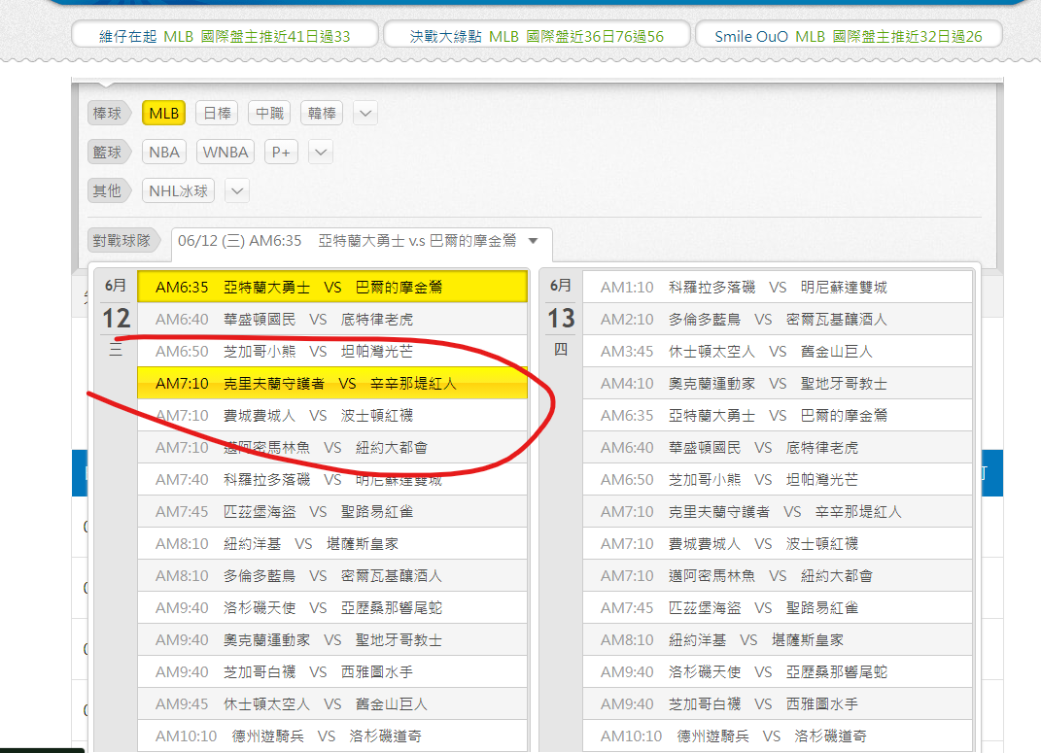
Task: Pick June 12 AM8:10 多倫多藍鳥 VS 密爾瓦基釀酒人
Action: pyautogui.click(x=332, y=576)
